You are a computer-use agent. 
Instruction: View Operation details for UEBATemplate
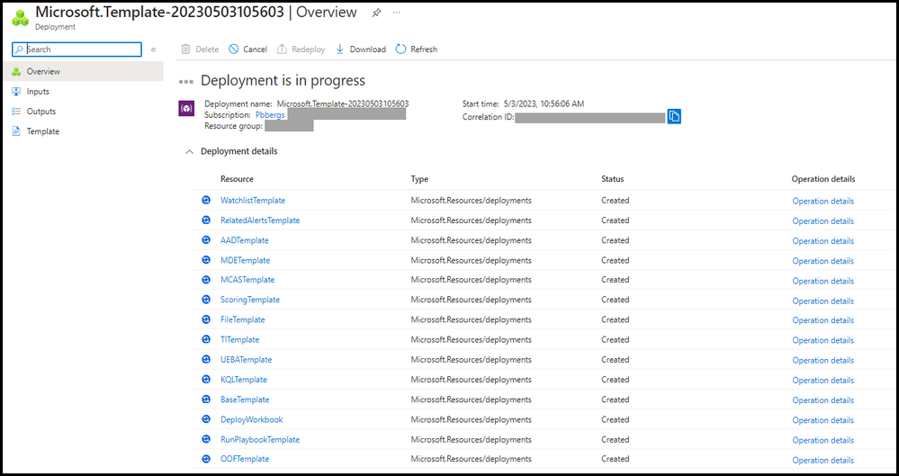[x=823, y=361]
